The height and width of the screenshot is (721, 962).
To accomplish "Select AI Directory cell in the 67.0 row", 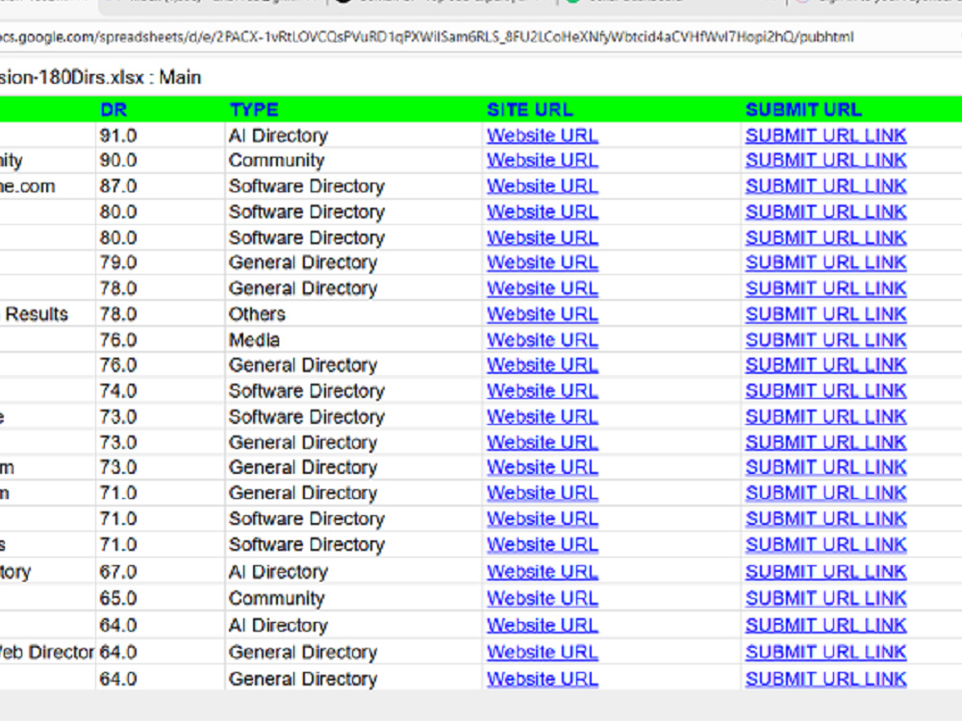I will click(x=354, y=571).
